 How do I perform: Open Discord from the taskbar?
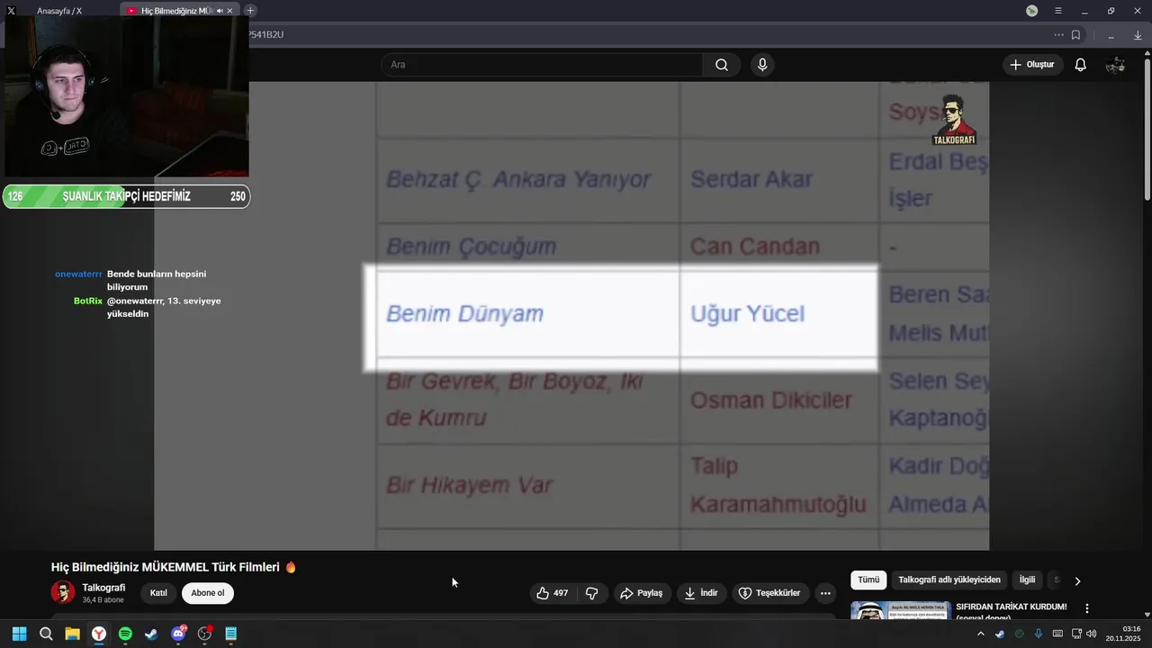178,634
